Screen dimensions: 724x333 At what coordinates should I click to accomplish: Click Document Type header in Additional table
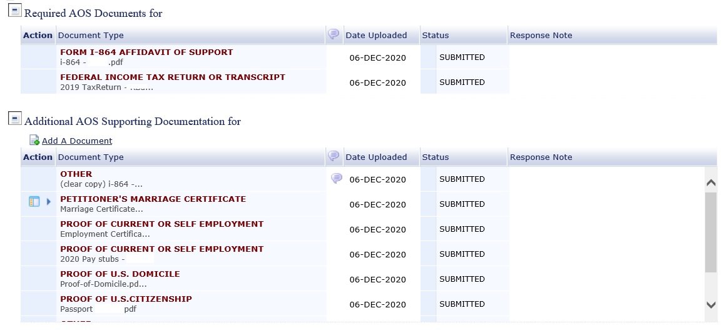[91, 157]
